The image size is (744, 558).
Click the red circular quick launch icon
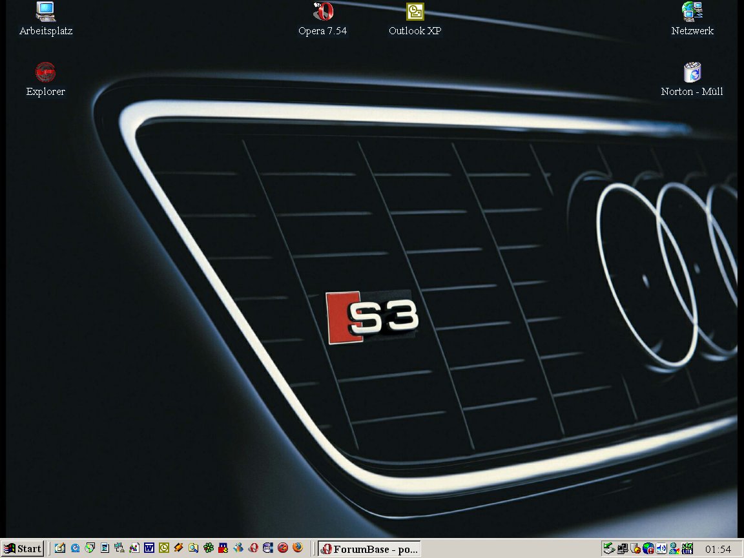282,548
